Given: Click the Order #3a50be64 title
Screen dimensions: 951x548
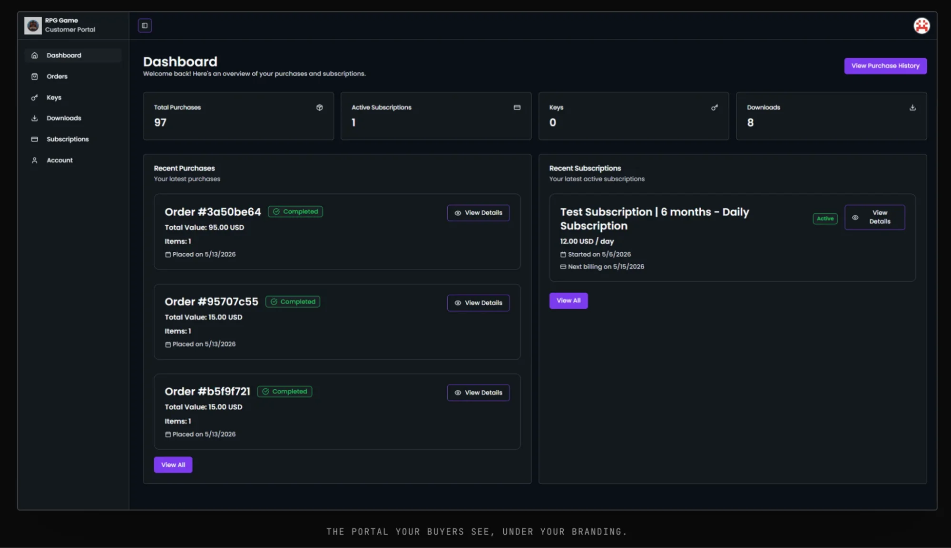Looking at the screenshot, I should coord(213,212).
